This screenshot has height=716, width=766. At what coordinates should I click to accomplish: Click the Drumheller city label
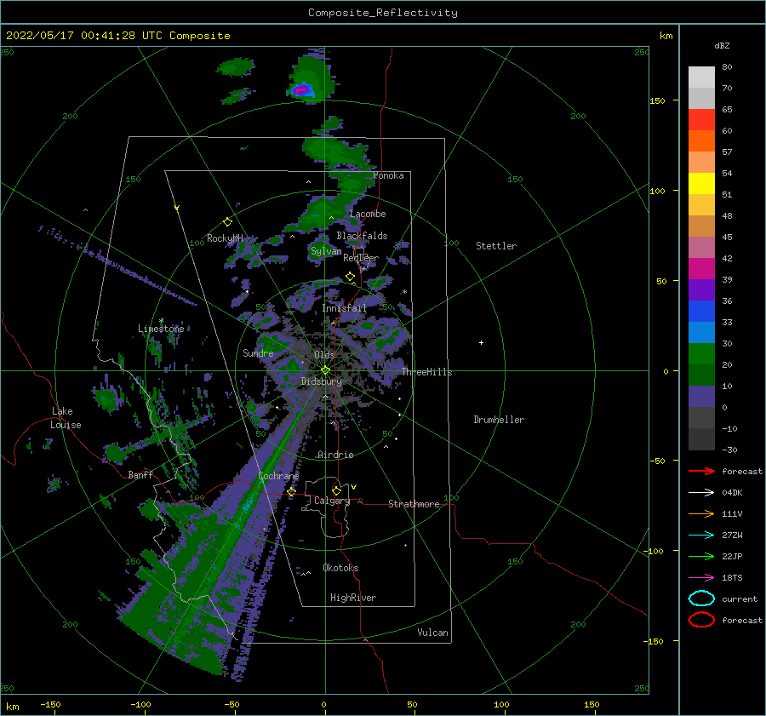(499, 420)
